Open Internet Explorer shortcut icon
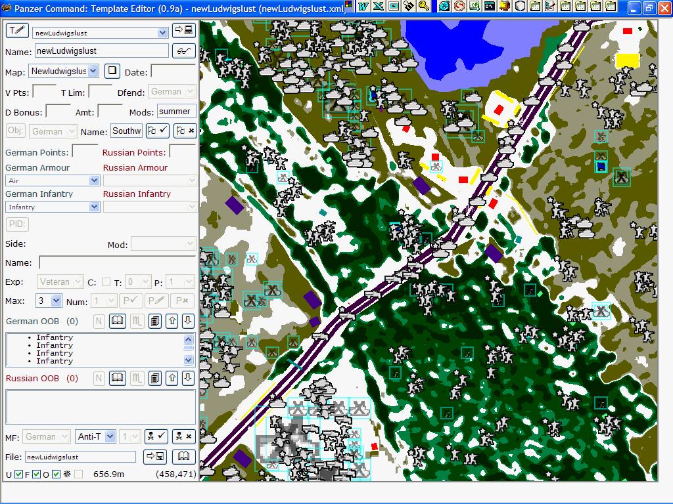Viewport: 673px width, 504px height. pos(444,6)
